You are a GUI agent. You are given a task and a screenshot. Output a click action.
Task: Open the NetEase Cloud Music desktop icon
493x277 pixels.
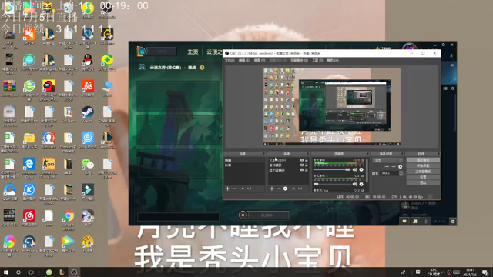(x=29, y=216)
